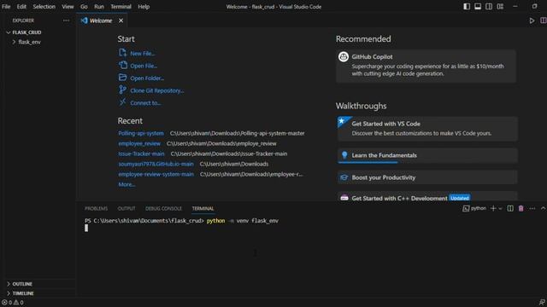547x307 pixels.
Task: Split the terminal with split icon
Action: (510, 208)
